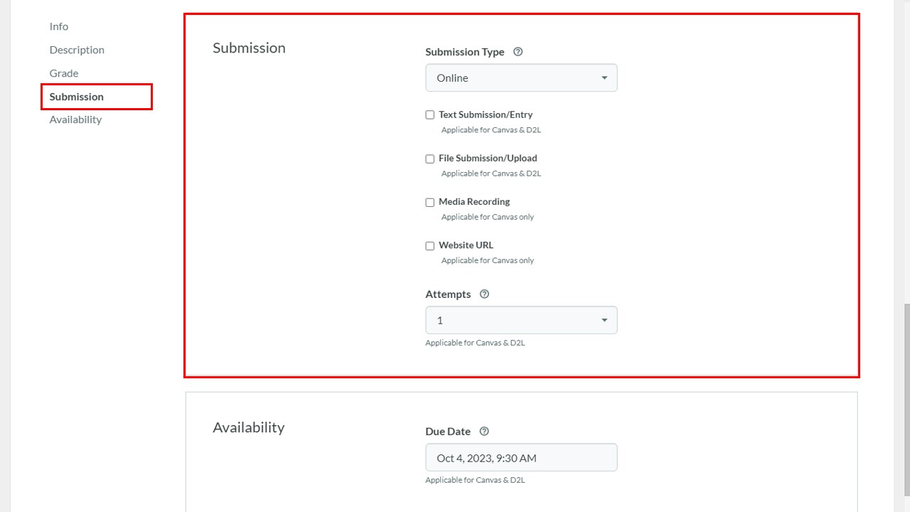The height and width of the screenshot is (512, 910).
Task: Tick the Website URL checkbox
Action: 429,245
